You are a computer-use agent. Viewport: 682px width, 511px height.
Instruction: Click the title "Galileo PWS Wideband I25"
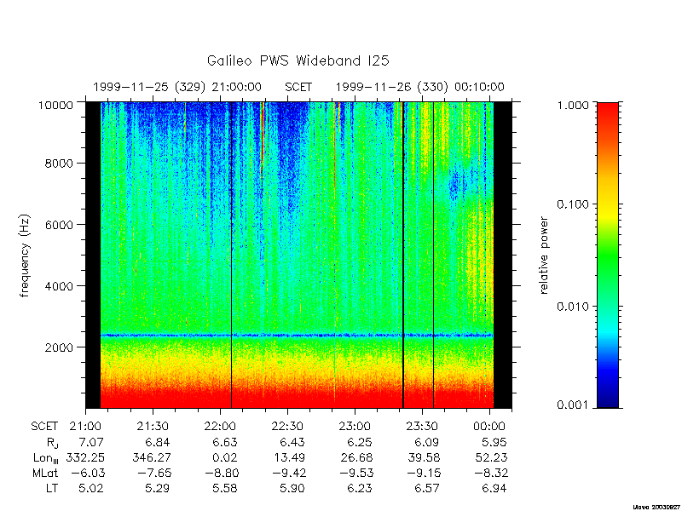[x=298, y=60]
